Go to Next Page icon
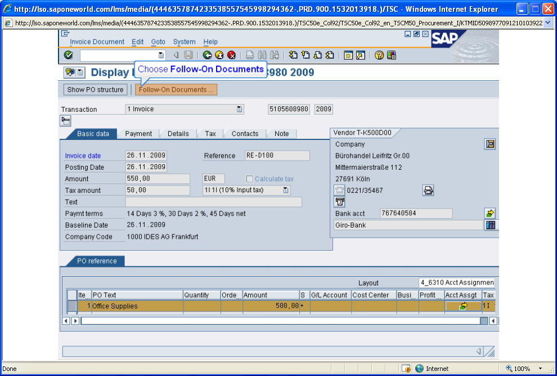This screenshot has height=376, width=557. [317, 55]
